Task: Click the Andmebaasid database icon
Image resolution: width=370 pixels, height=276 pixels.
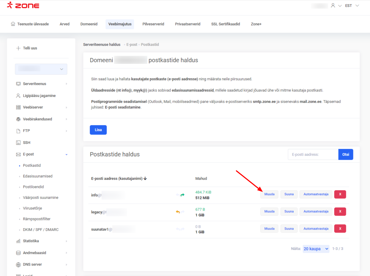Action: 18,253
